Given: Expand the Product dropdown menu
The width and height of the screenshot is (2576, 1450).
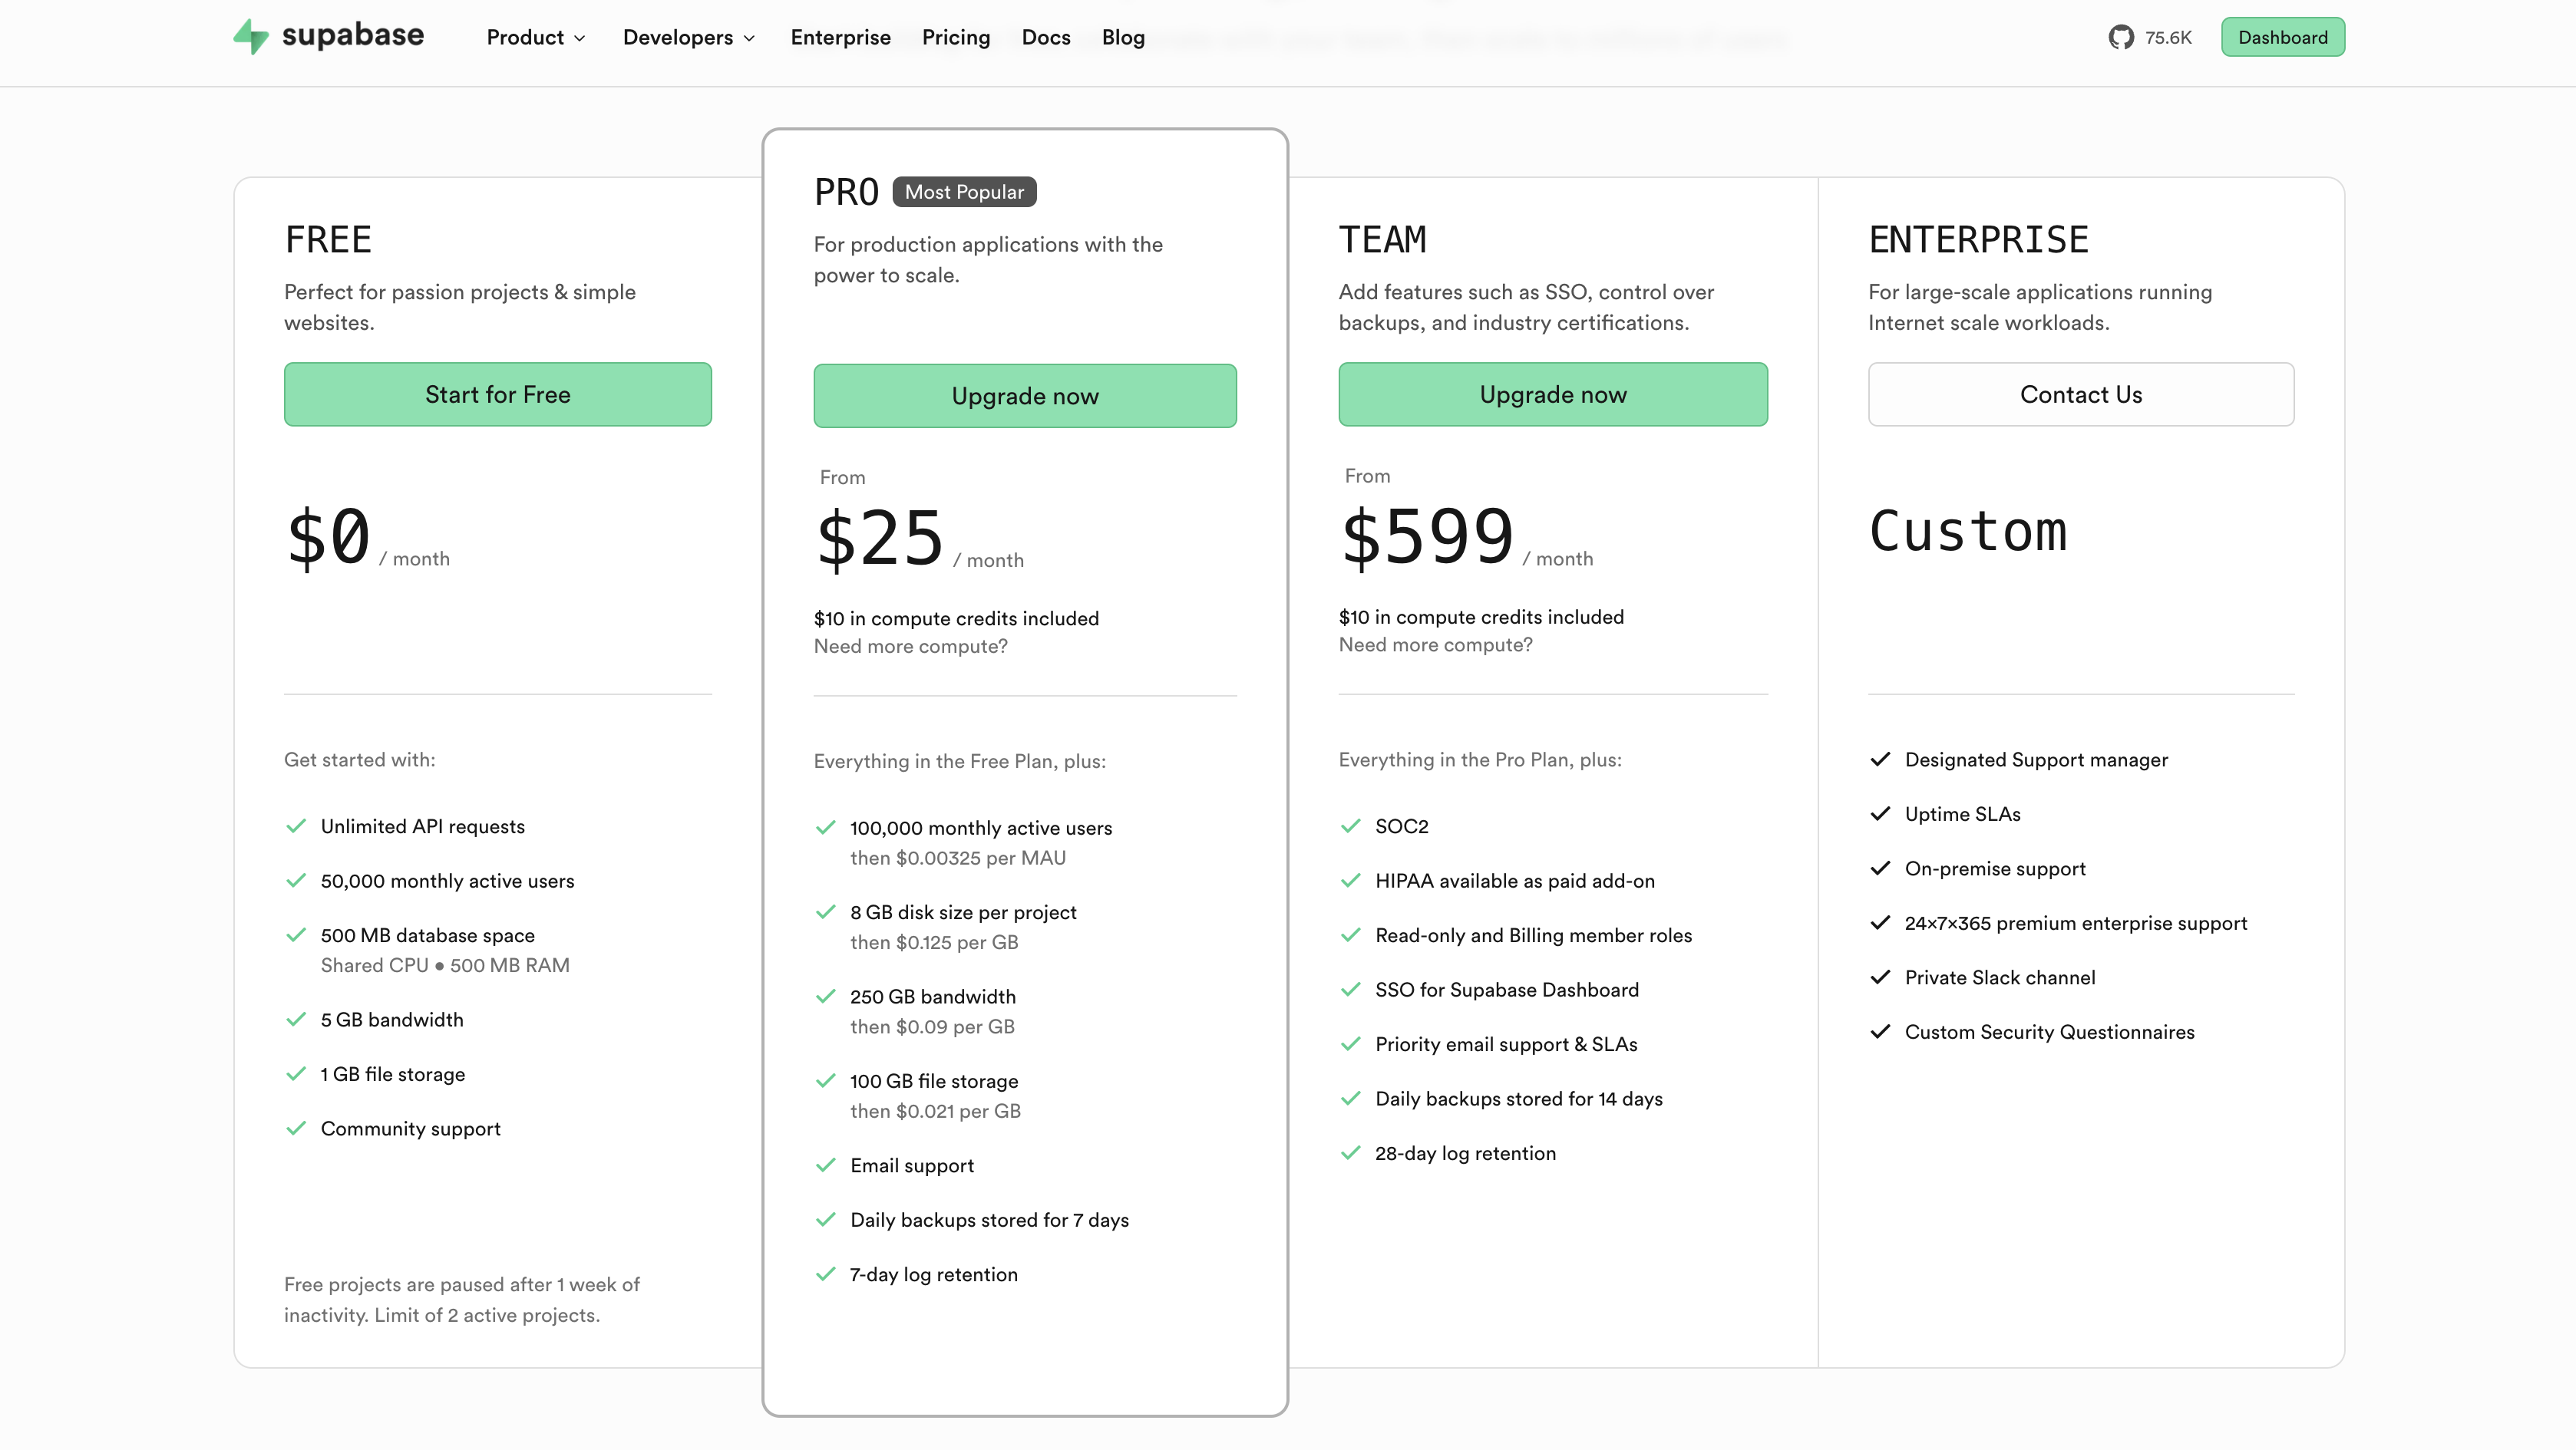Looking at the screenshot, I should pos(536,37).
